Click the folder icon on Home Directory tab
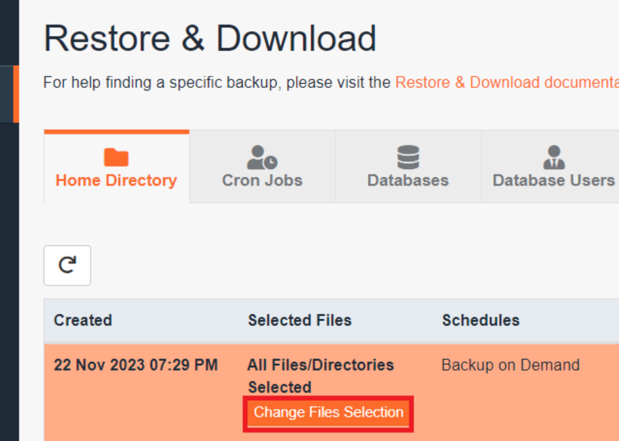 116,155
